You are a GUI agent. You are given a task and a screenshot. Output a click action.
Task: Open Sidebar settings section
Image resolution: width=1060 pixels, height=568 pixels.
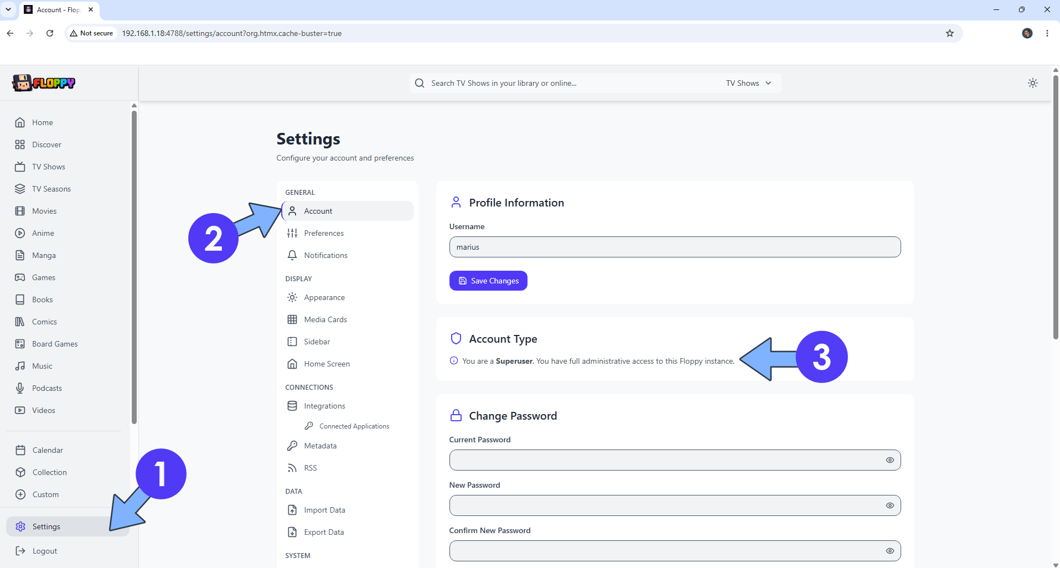click(x=348, y=342)
